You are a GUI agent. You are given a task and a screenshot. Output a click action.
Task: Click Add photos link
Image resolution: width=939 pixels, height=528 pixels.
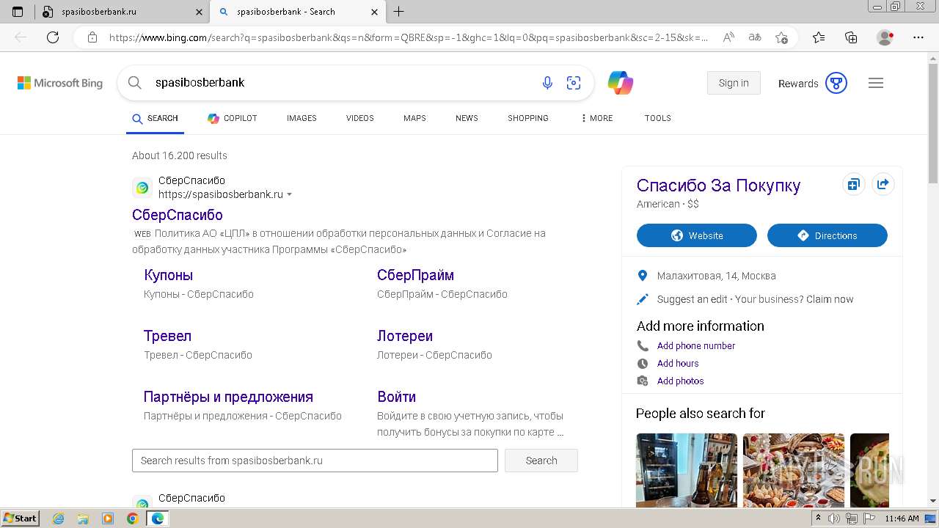[x=680, y=381]
